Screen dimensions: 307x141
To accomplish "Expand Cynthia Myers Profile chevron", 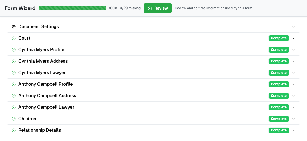I will (293, 50).
